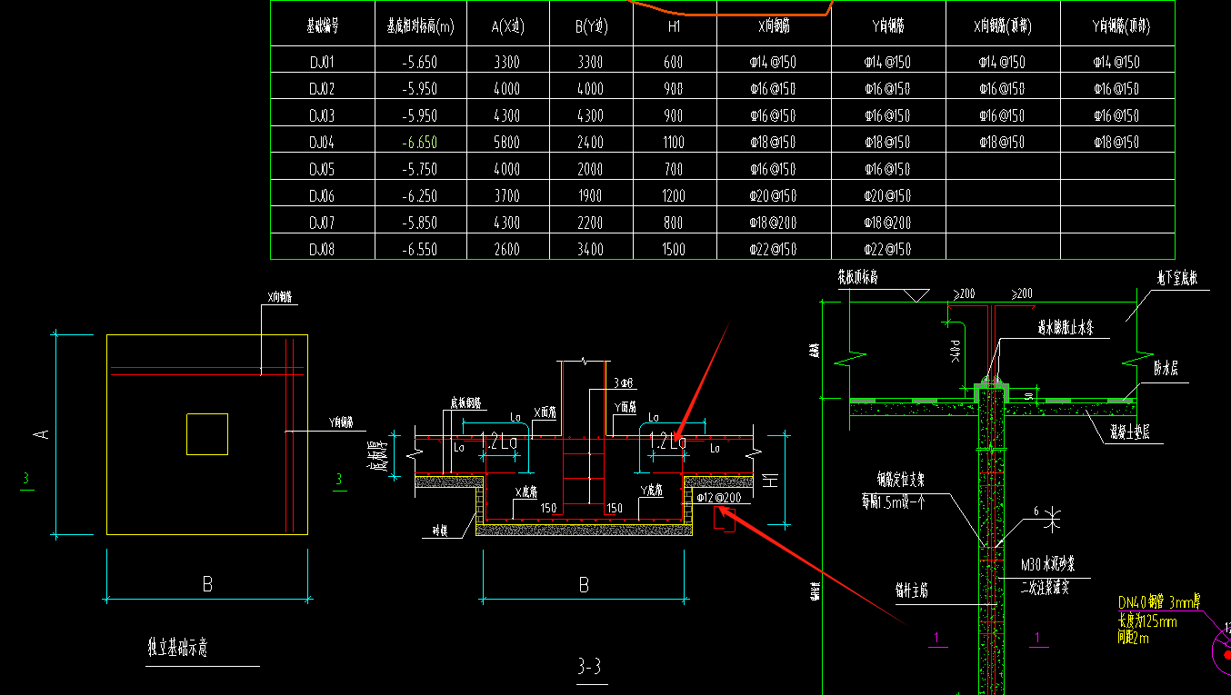Click the Φ12@200 annotation in section

pos(718,498)
